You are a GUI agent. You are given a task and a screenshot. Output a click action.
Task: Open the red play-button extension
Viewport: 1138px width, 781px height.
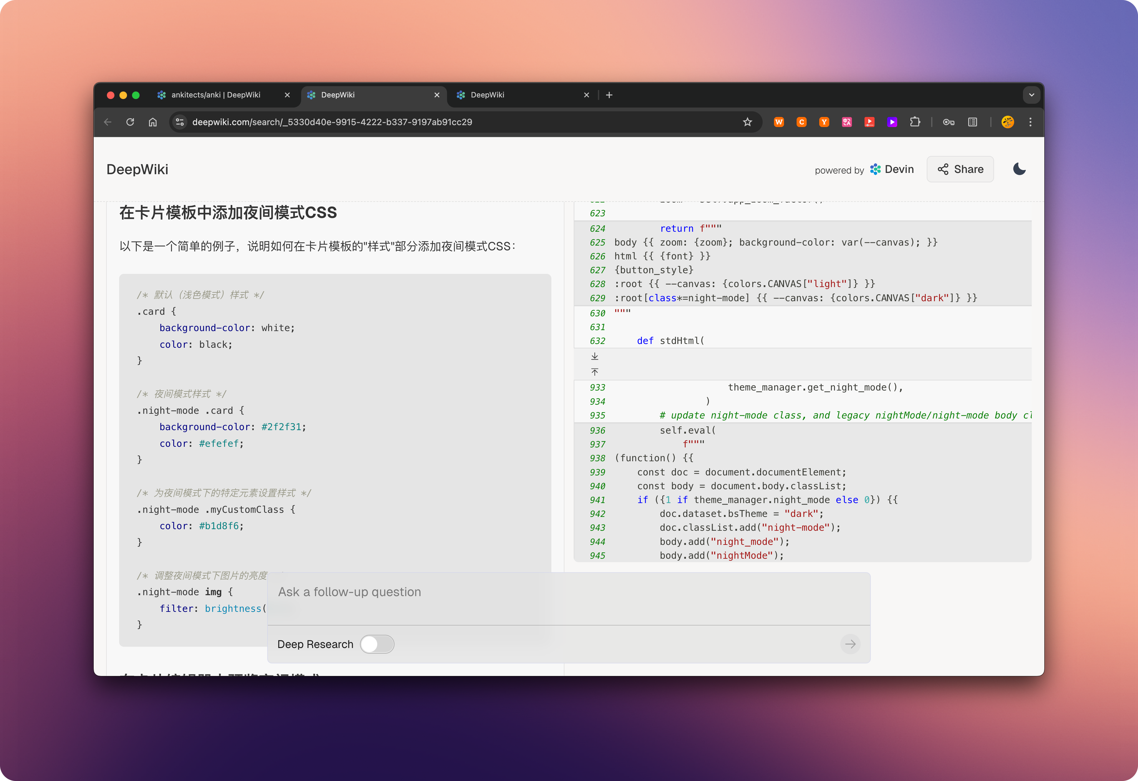[869, 122]
